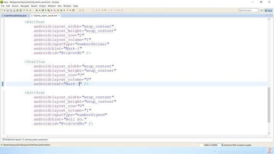The image size is (274, 154).
Task: Open the File menu
Action: tap(3, 6)
